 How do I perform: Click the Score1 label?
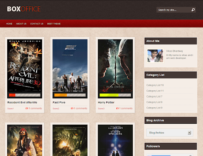tap(11, 109)
